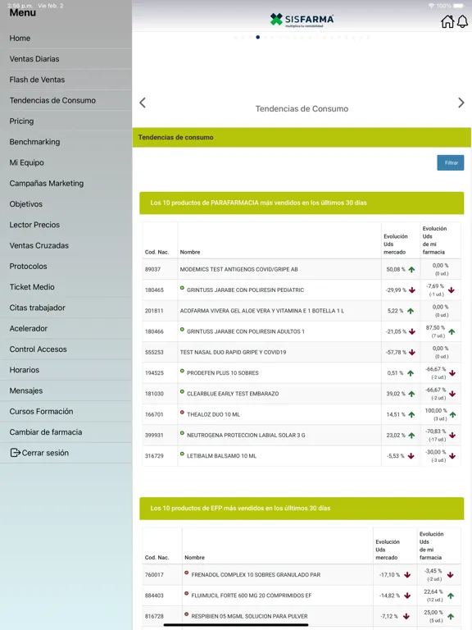Click red dot beside RESPIBIEN 05 MGML
The width and height of the screenshot is (472, 630).
[x=187, y=614]
